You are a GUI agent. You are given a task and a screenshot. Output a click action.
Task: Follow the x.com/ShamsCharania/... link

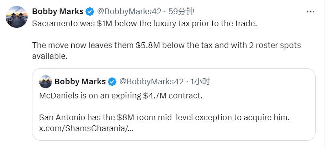(86, 128)
